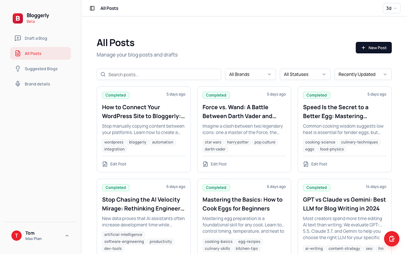Click the Max Plan label
Screen dimensions: 407x254
(x=33, y=239)
